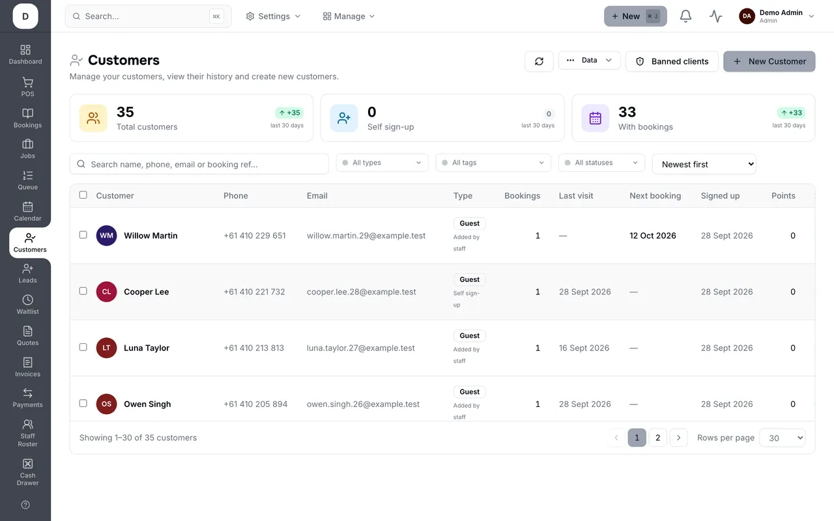This screenshot has height=521, width=834.
Task: Open the Jobs briefcase icon
Action: (x=27, y=144)
